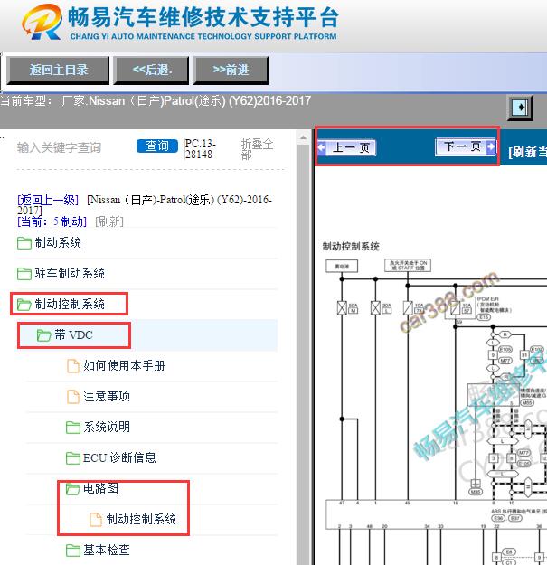547x565 pixels.
Task: Click the tree panel scrollbar up arrow
Action: coord(303,137)
